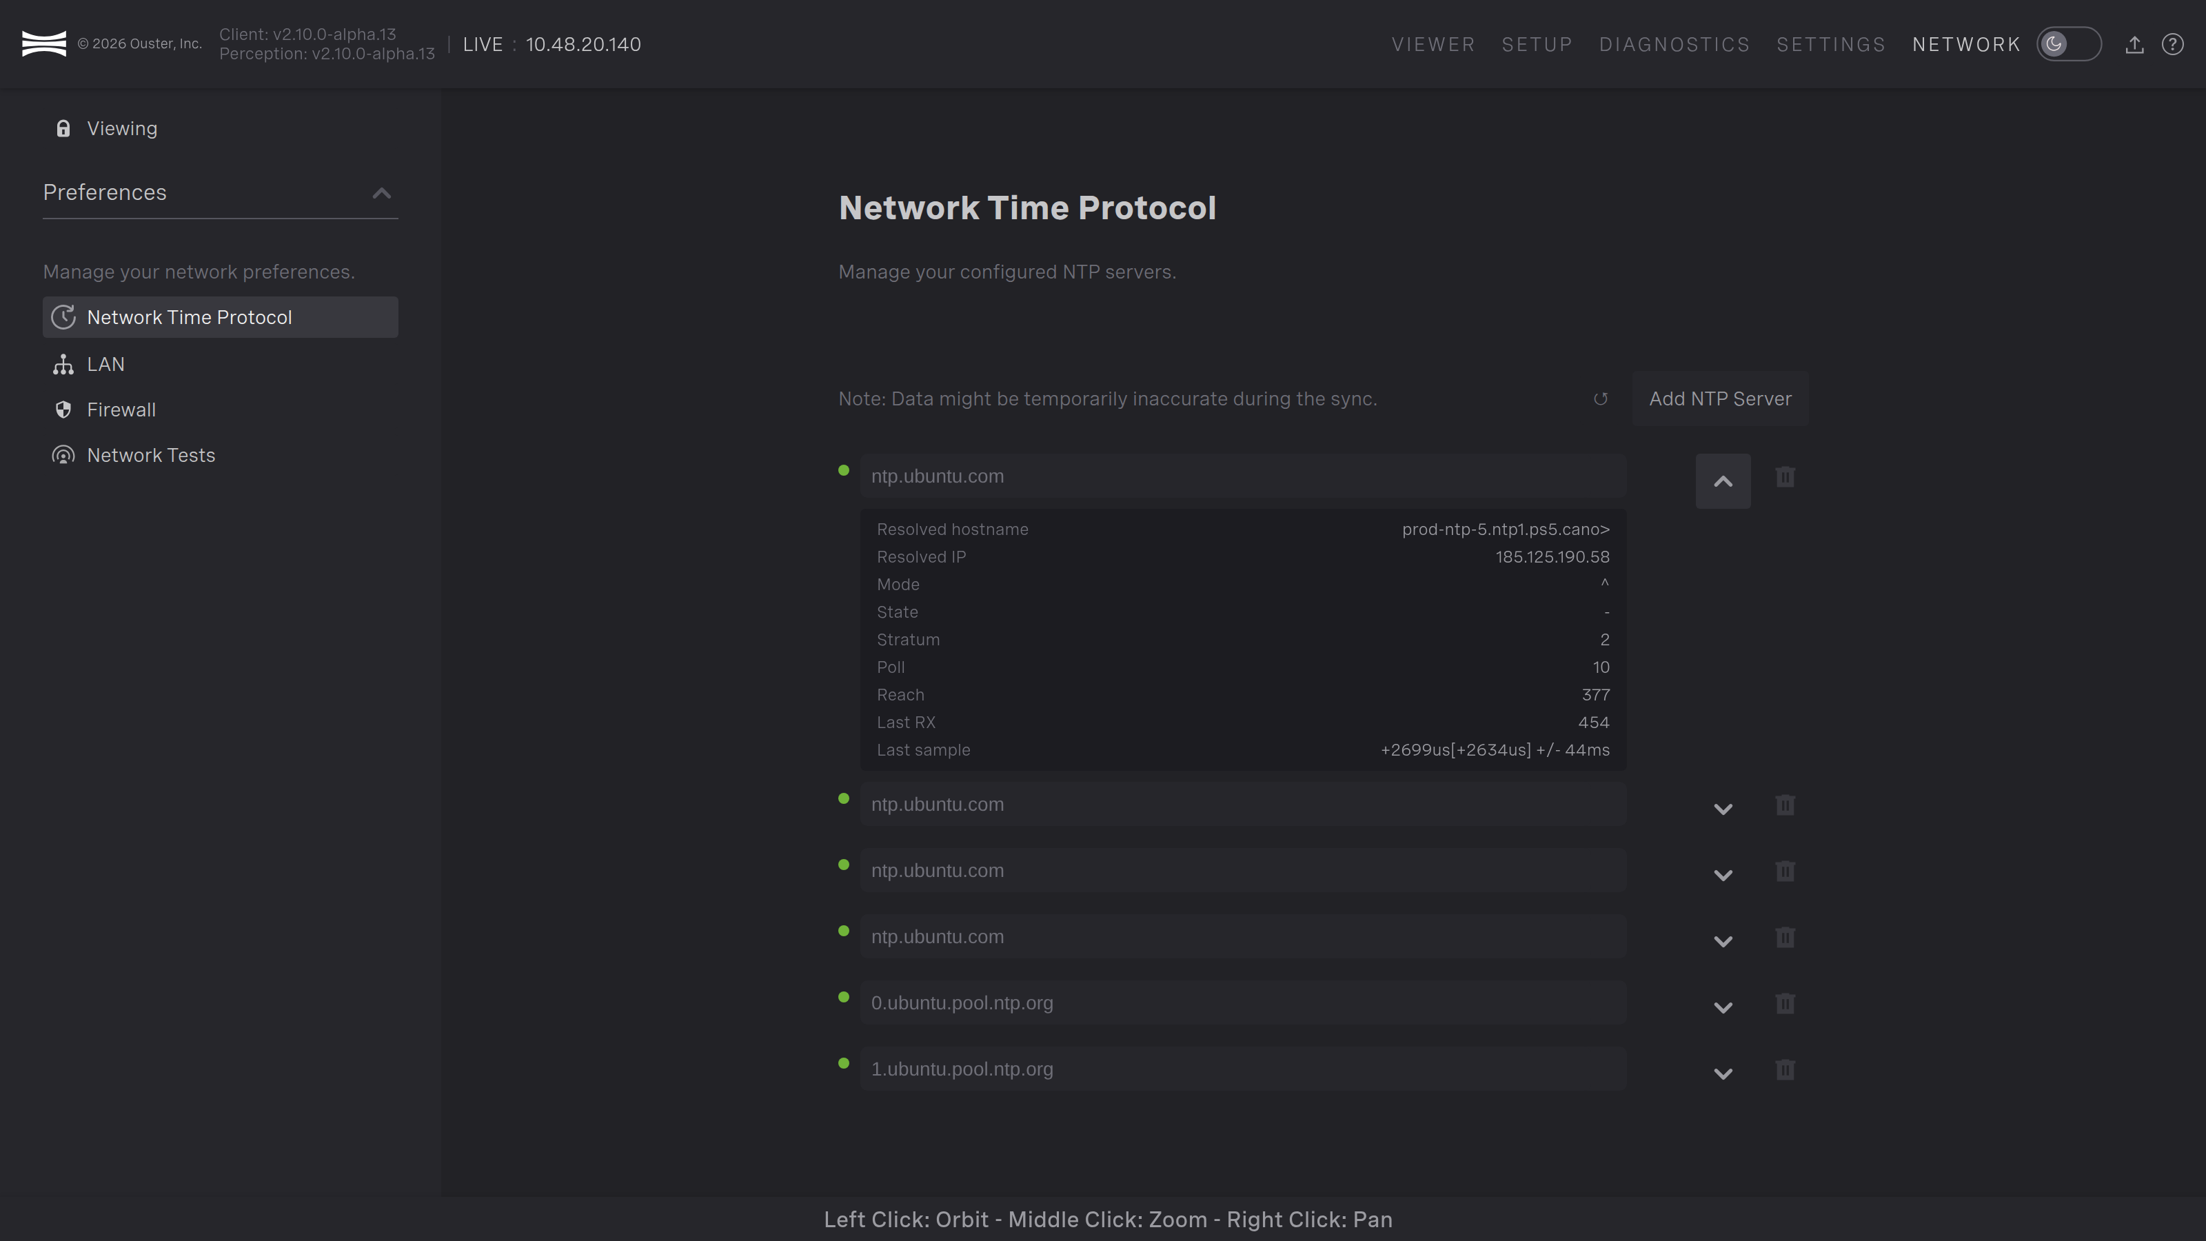
Task: Click the Poll row label
Action: coord(891,667)
